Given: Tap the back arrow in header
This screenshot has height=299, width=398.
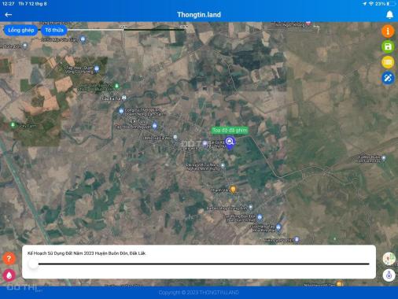Looking at the screenshot, I should point(9,15).
